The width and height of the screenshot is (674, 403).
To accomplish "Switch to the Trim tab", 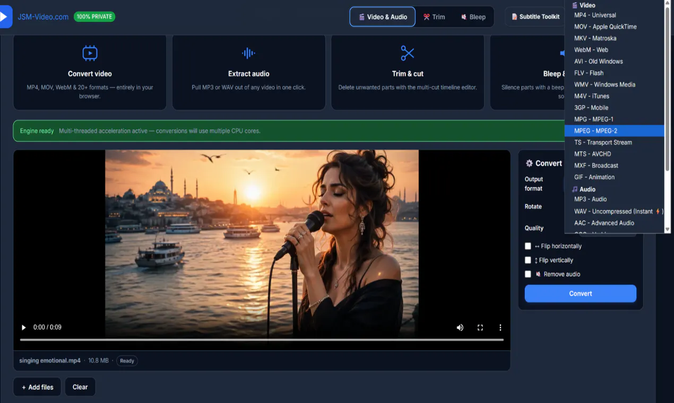I will pos(434,17).
